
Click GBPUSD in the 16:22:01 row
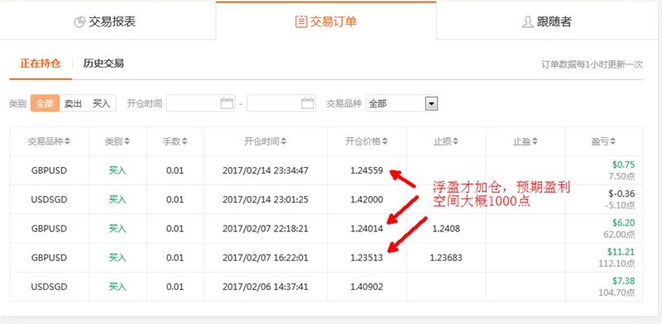(x=49, y=258)
